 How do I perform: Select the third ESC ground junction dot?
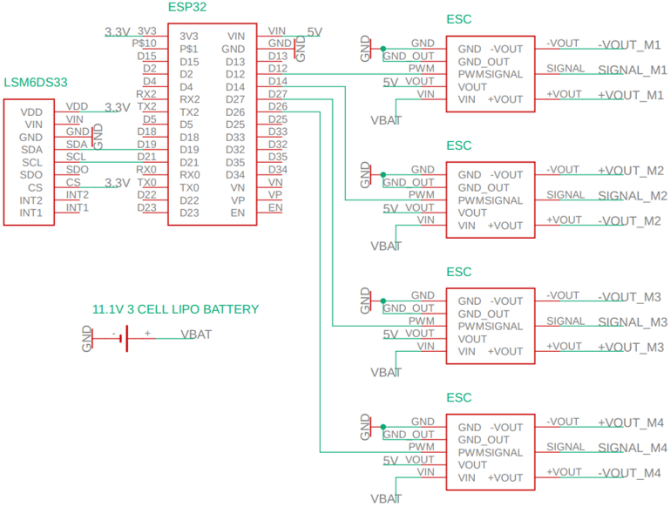(x=383, y=301)
